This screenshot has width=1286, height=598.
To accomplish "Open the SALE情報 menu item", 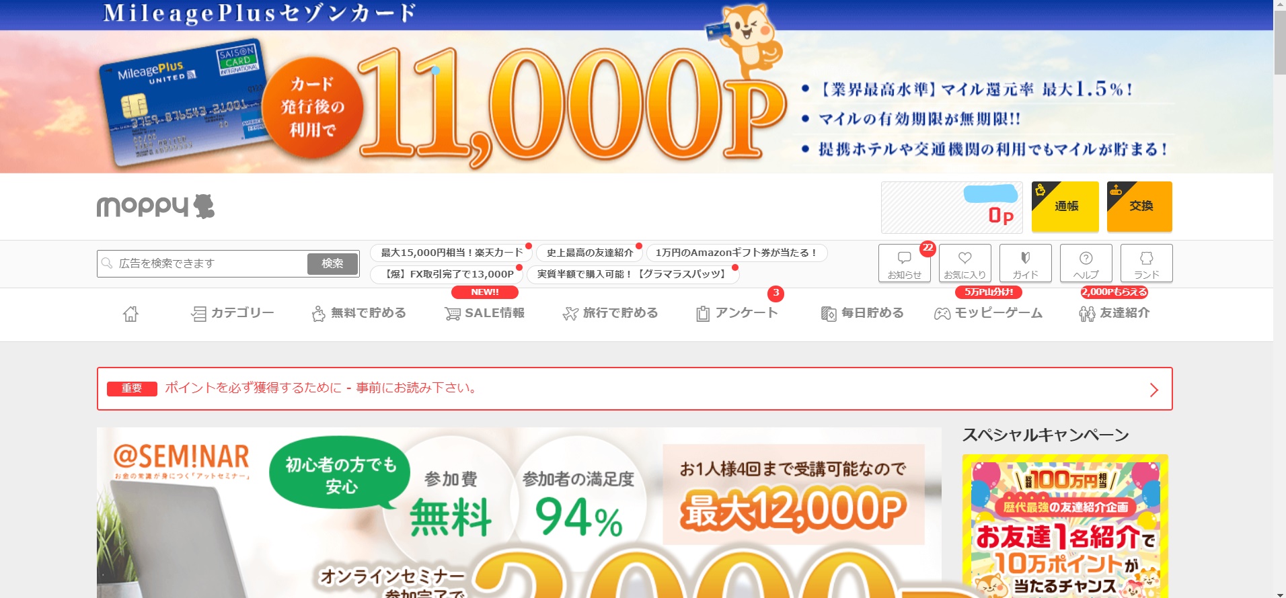I will tap(484, 313).
